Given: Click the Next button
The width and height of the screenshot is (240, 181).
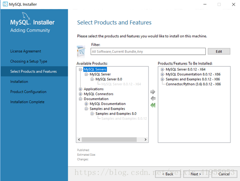Looking at the screenshot, I should click(x=196, y=174).
